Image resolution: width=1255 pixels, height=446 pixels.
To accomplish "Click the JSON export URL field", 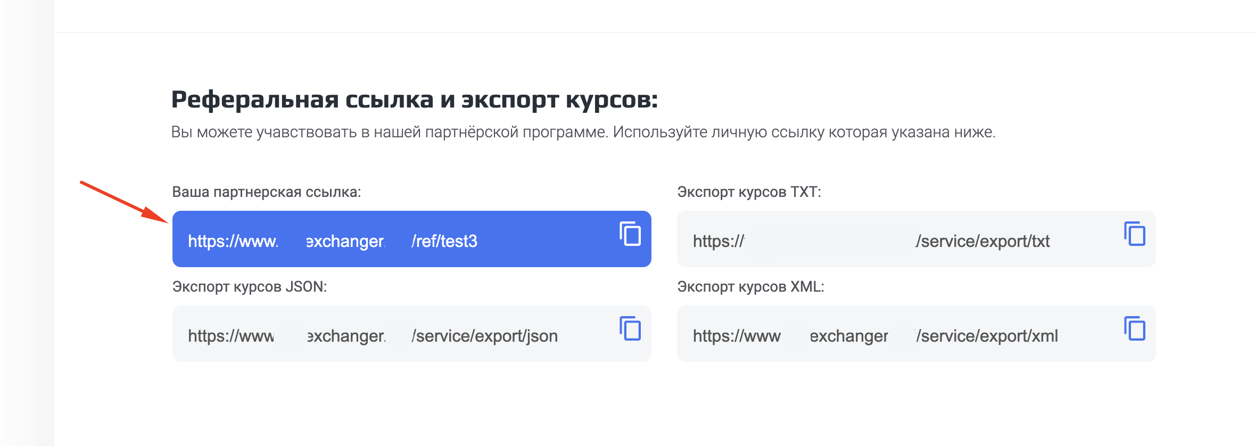I will click(373, 334).
